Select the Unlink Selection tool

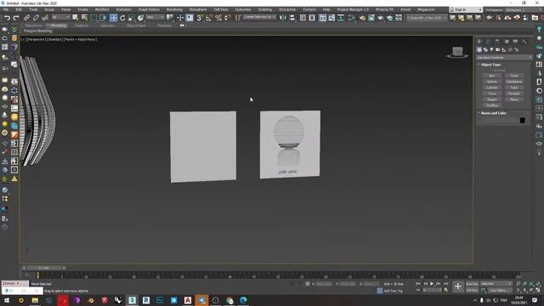coord(36,18)
